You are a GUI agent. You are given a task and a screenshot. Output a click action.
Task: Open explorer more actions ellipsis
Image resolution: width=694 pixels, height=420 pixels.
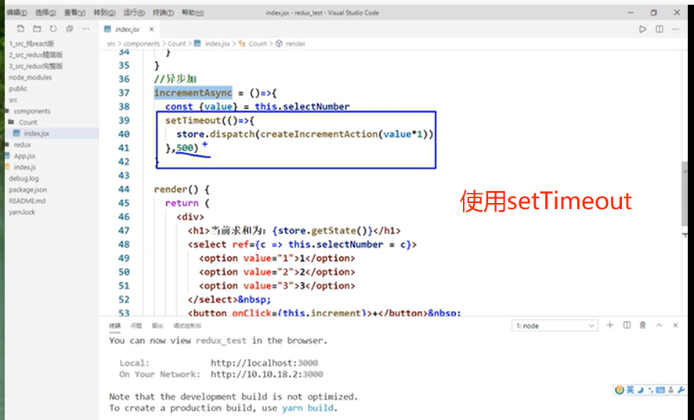point(86,29)
